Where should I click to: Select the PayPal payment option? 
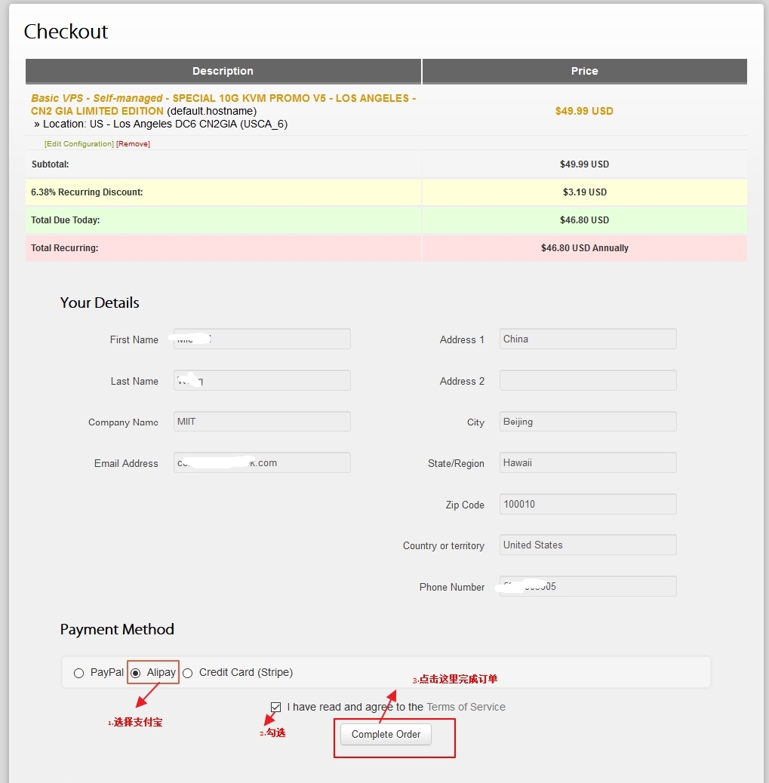click(x=79, y=673)
